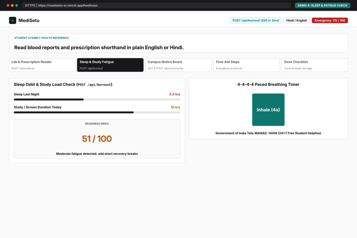Viewport: 357px width, 238px height.
Task: Click the 51 / 100 readiness score
Action: [x=97, y=139]
